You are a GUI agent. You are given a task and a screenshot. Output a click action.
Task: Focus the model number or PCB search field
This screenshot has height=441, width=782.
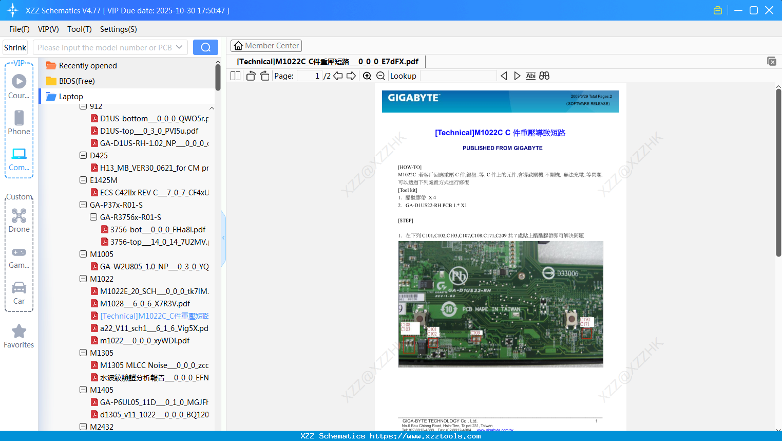(x=105, y=47)
